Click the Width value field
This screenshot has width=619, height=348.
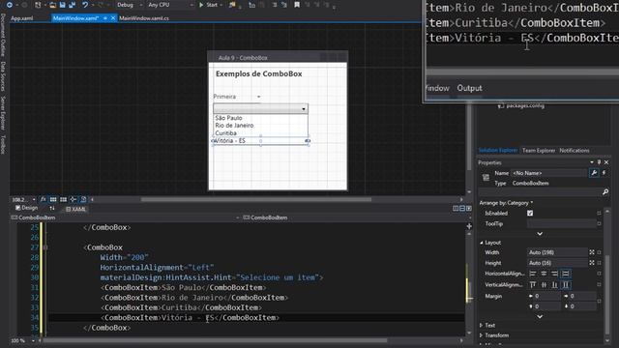tap(557, 252)
